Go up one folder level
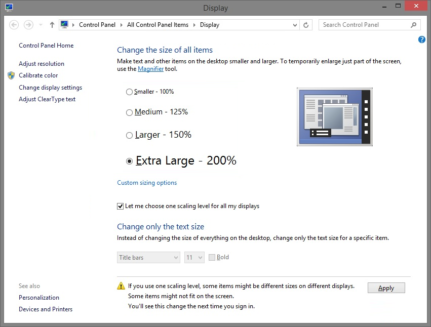The width and height of the screenshot is (431, 327). pyautogui.click(x=52, y=25)
